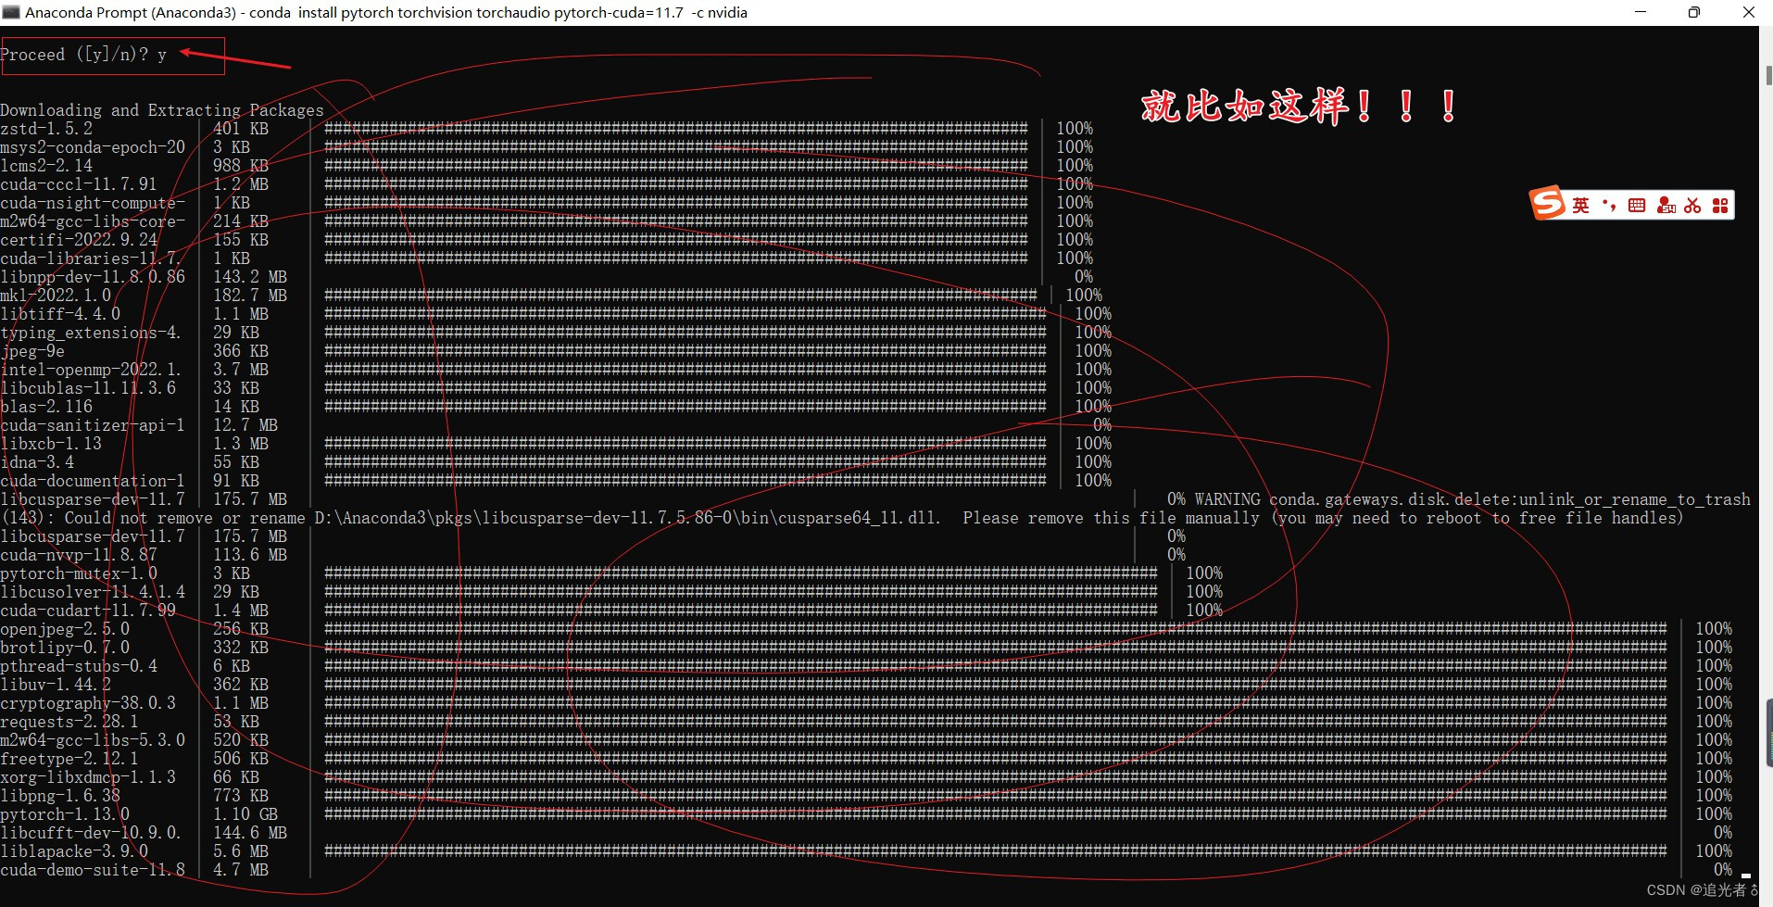
Task: Click the progress bar of the pytorch-1.13.0 row
Action: tap(996, 814)
